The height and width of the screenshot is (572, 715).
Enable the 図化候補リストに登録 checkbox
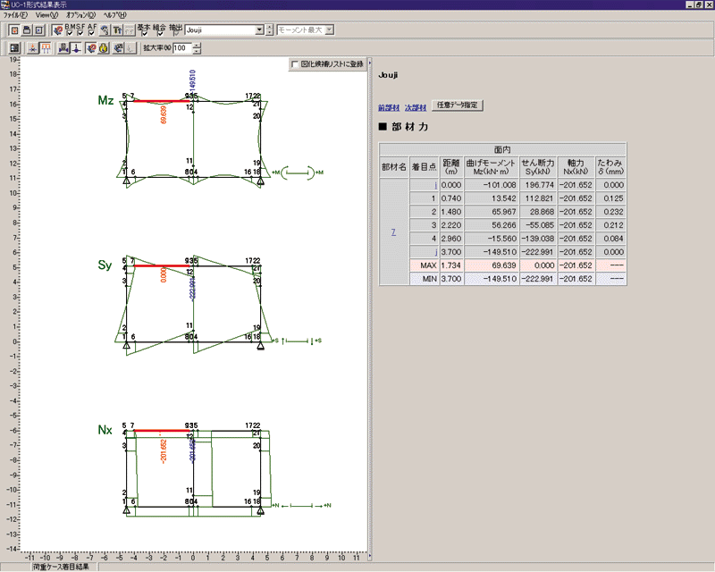click(x=296, y=64)
